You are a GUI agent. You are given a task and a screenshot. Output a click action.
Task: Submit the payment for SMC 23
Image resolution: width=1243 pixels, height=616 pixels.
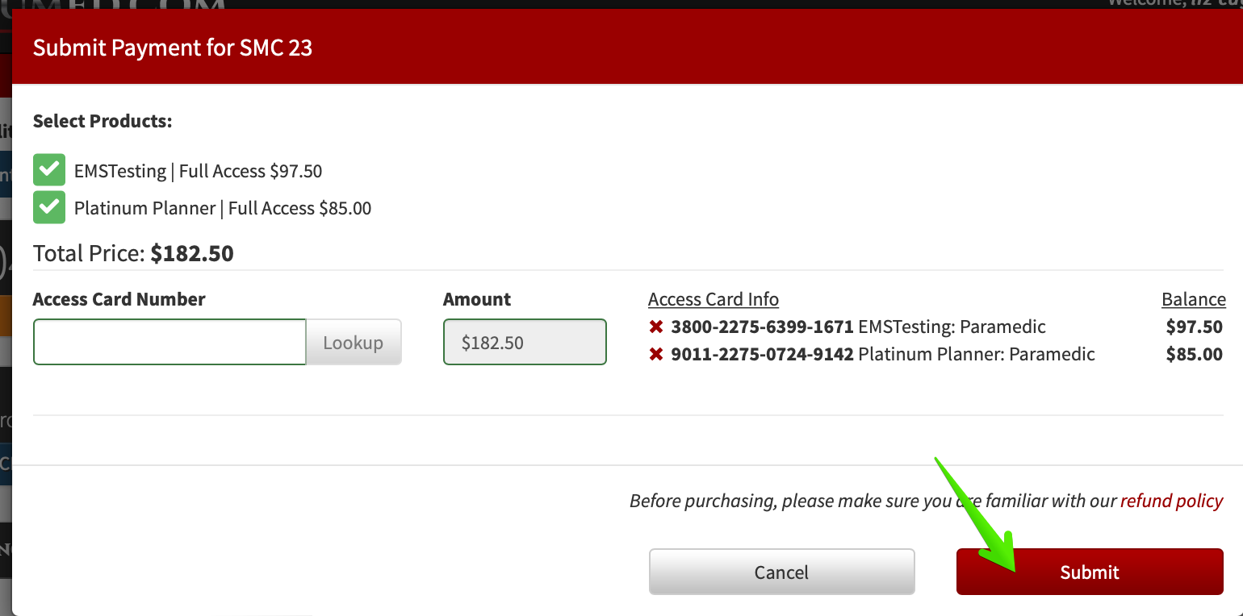(1089, 572)
